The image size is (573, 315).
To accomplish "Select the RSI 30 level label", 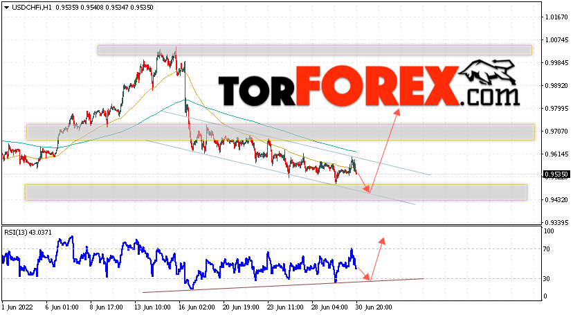I will 547,279.
